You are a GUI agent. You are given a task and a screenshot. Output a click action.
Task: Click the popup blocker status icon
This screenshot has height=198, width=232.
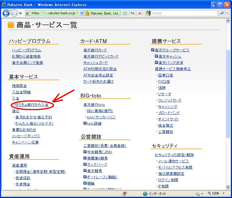(125, 193)
